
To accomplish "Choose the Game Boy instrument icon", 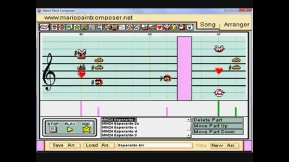I will tap(92, 27).
